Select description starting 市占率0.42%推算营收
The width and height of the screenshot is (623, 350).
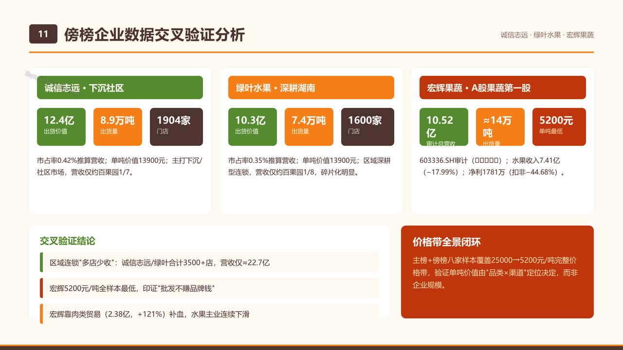pyautogui.click(x=119, y=166)
